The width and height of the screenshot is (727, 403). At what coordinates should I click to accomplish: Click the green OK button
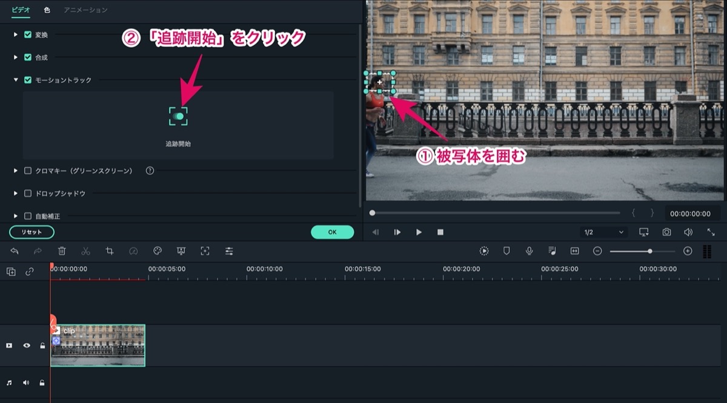click(332, 232)
